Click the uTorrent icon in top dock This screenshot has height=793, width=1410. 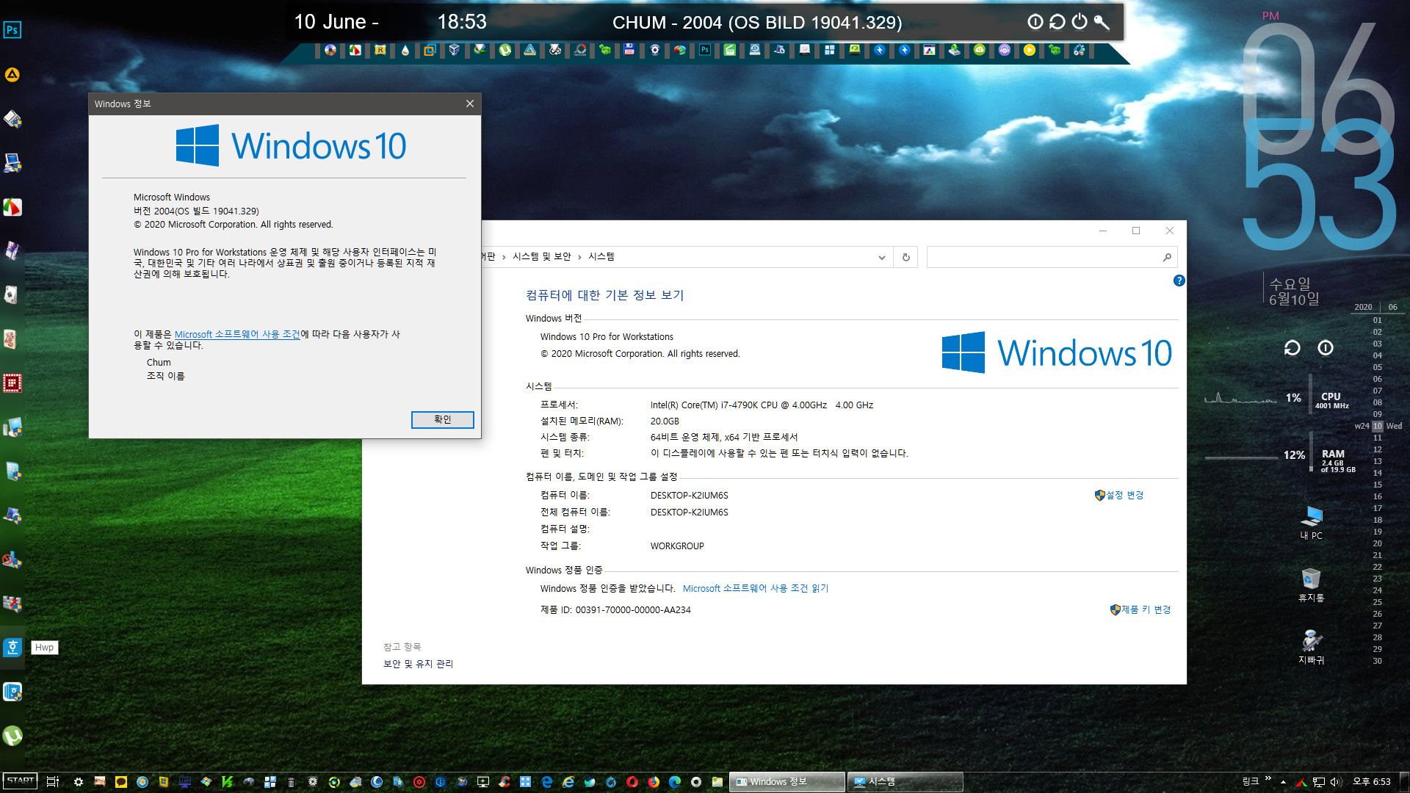pos(505,50)
